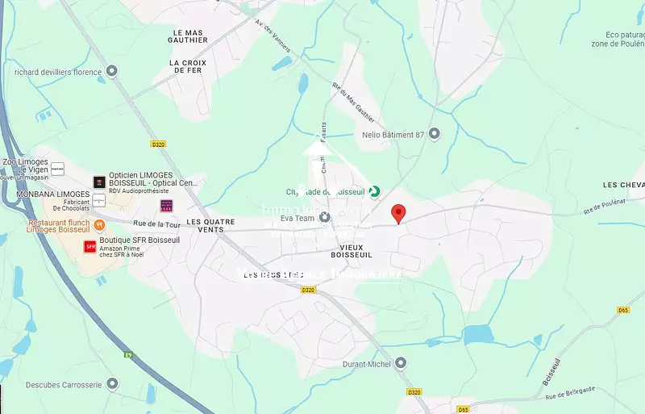This screenshot has height=414, width=645.
Task: Open the Boutique SFR Boisseuil label
Action: pyautogui.click(x=139, y=240)
